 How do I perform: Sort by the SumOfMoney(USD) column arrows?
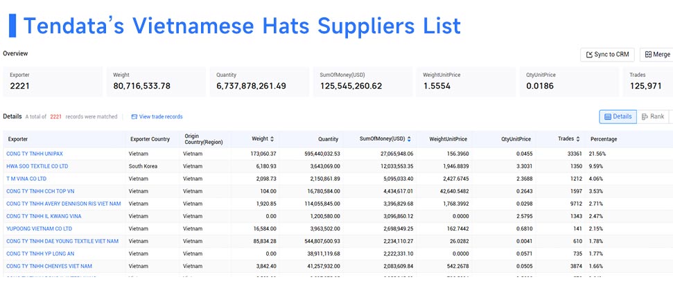pos(409,139)
